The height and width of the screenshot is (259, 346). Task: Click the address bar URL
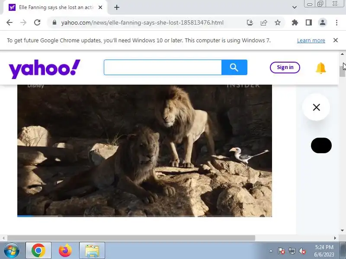click(142, 22)
